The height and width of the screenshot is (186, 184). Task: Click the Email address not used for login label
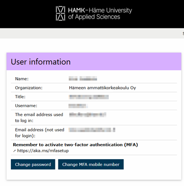[x=40, y=133]
